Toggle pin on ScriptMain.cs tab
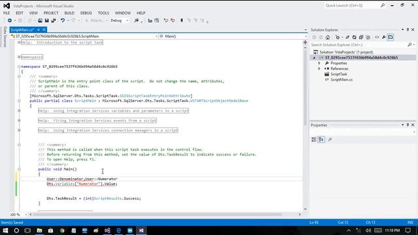The width and height of the screenshot is (418, 235). (x=39, y=29)
